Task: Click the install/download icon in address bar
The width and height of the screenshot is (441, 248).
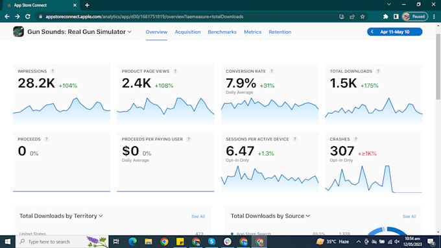Action: point(342,17)
